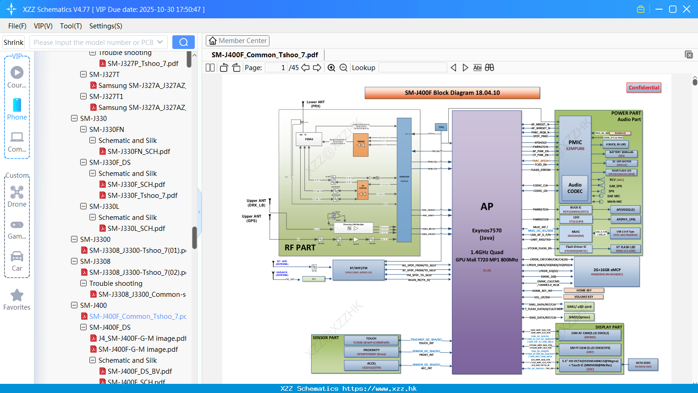Click the document view vertical scrollbar thumb
The height and width of the screenshot is (393, 698).
click(x=695, y=82)
